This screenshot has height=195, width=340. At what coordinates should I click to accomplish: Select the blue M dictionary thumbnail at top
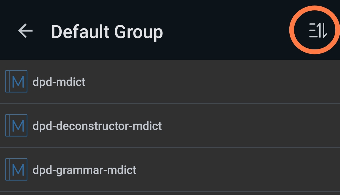pyautogui.click(x=16, y=81)
